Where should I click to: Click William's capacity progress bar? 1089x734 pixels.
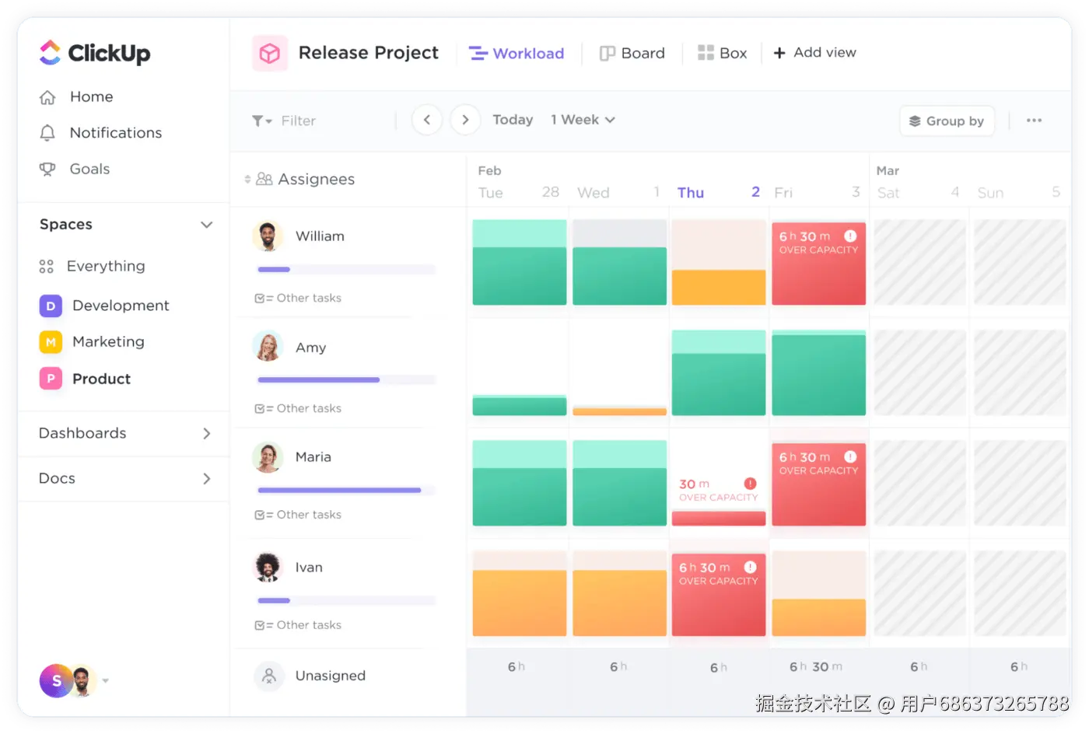point(346,270)
